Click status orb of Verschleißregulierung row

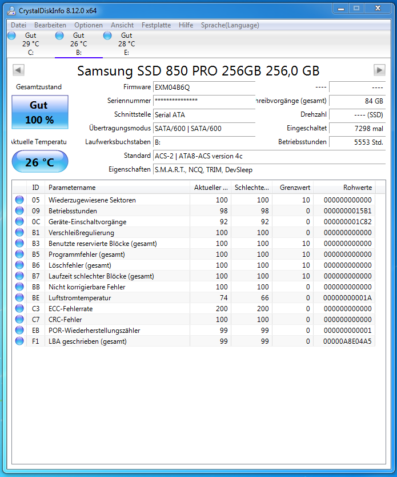click(19, 233)
